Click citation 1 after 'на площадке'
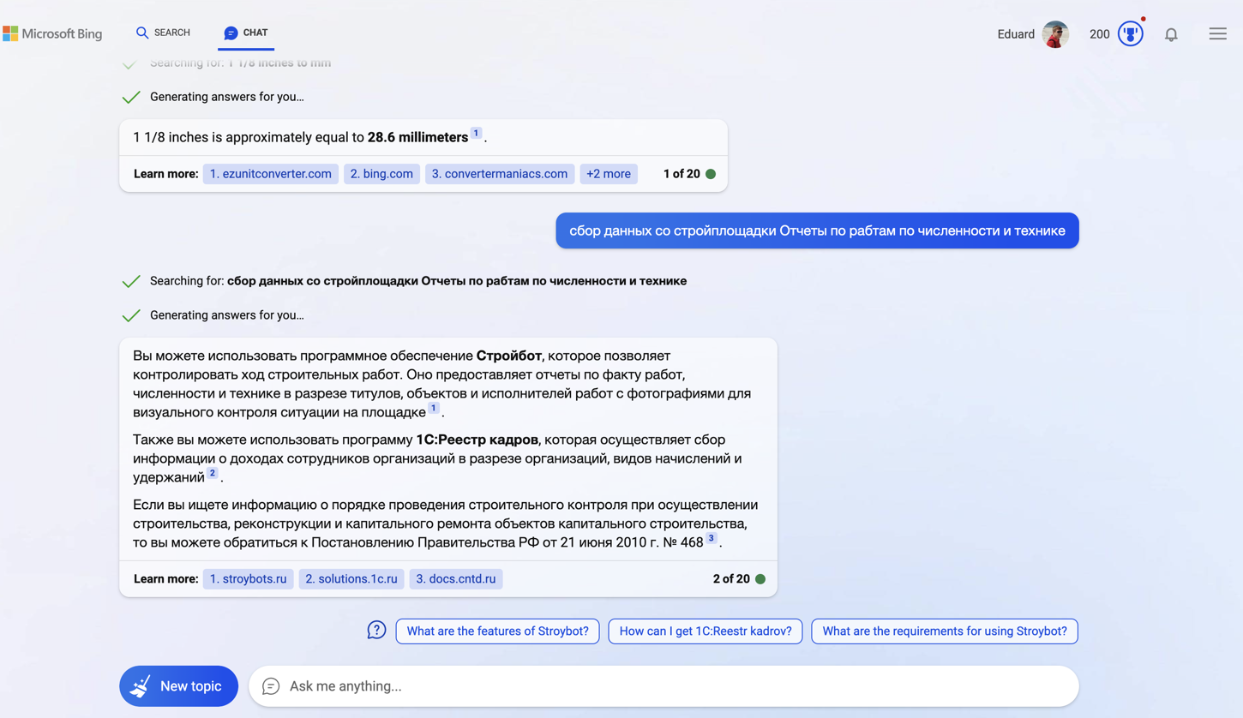Image resolution: width=1243 pixels, height=718 pixels. click(x=434, y=408)
